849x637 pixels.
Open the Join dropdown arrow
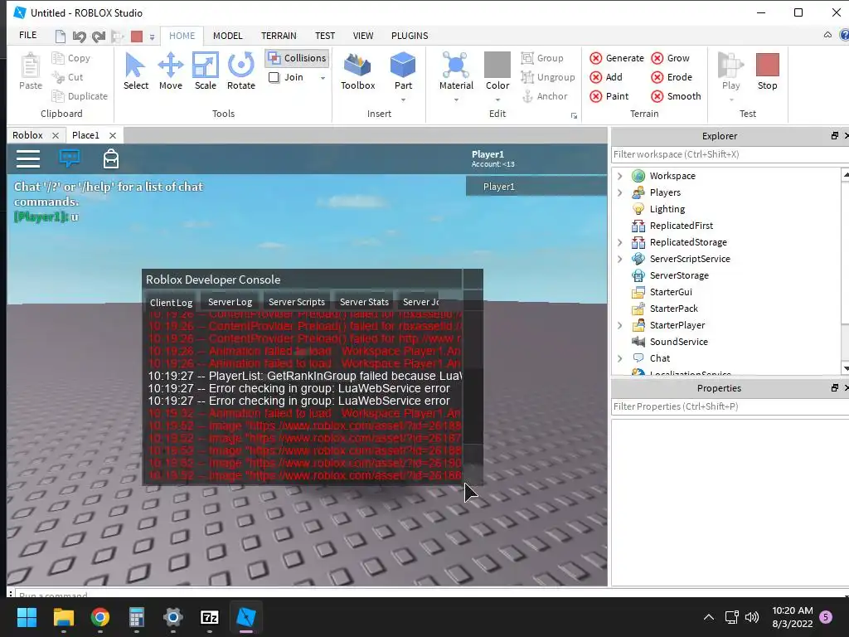coord(323,78)
